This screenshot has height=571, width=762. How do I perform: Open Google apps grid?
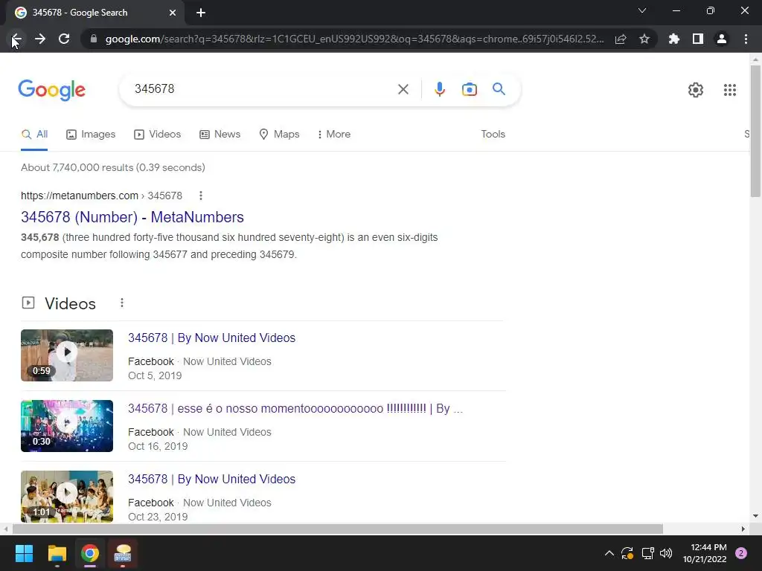click(729, 90)
